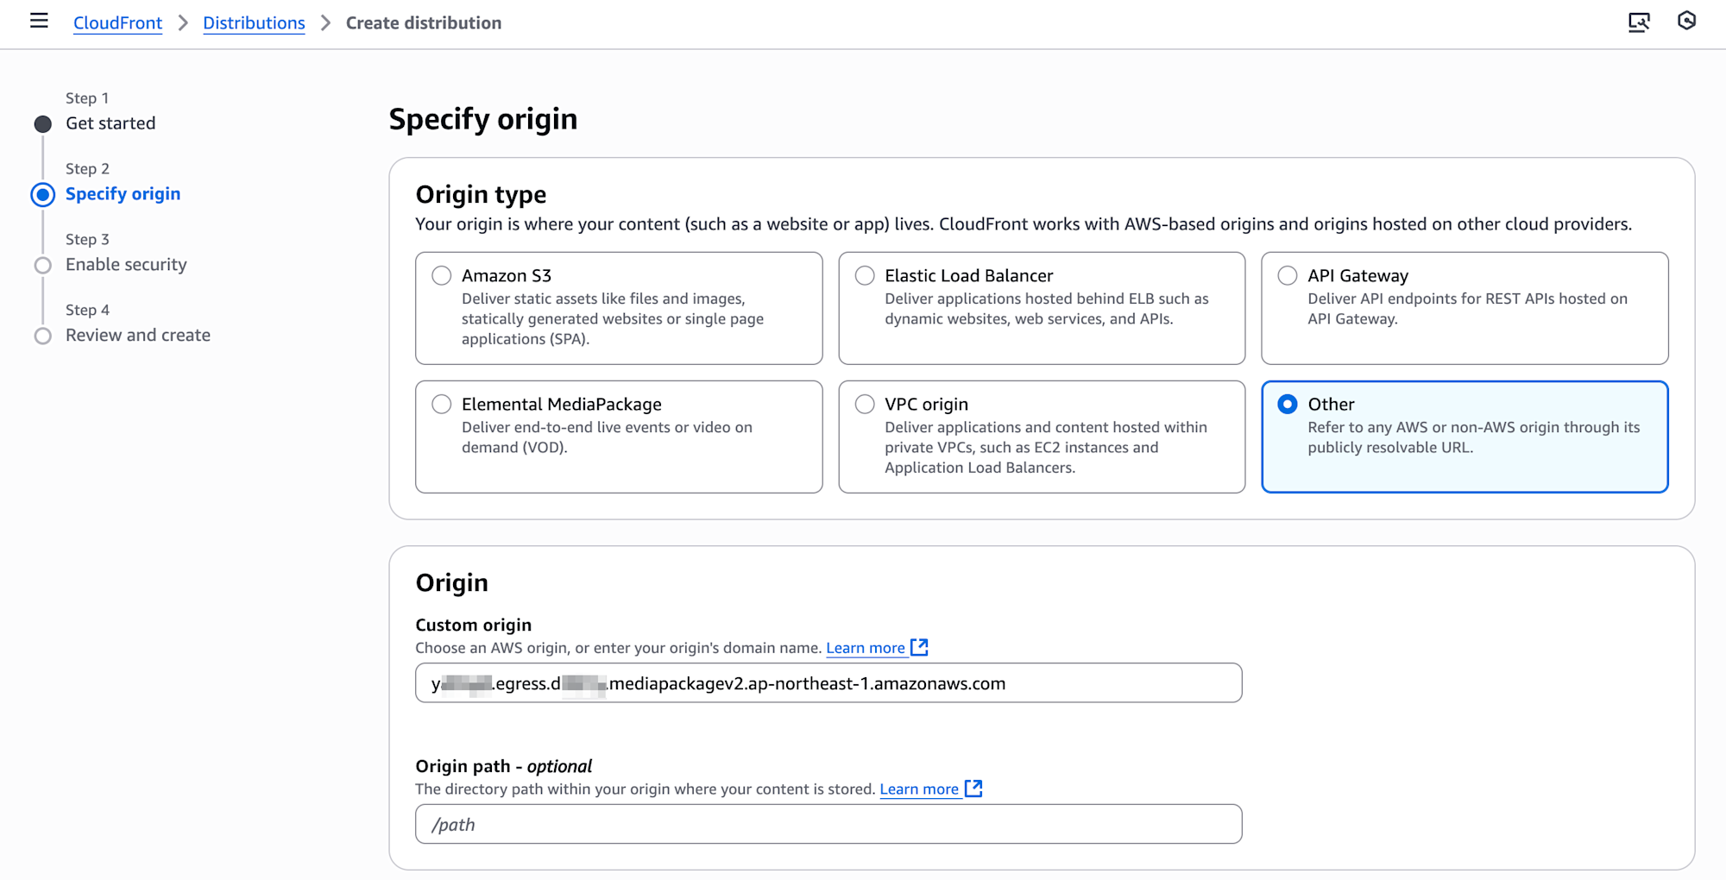Open the hamburger navigation menu
This screenshot has height=880, width=1726.
click(39, 22)
